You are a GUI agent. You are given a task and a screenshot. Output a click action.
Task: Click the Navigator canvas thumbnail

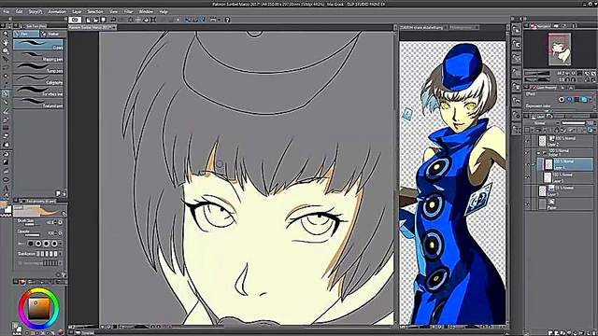pyautogui.click(x=560, y=49)
